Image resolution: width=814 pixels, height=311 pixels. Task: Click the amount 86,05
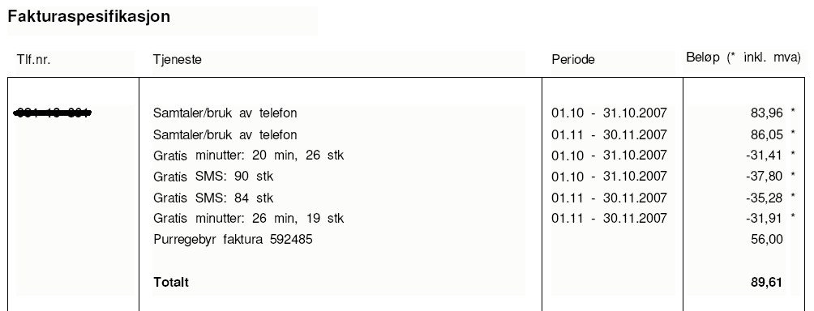[x=766, y=134]
